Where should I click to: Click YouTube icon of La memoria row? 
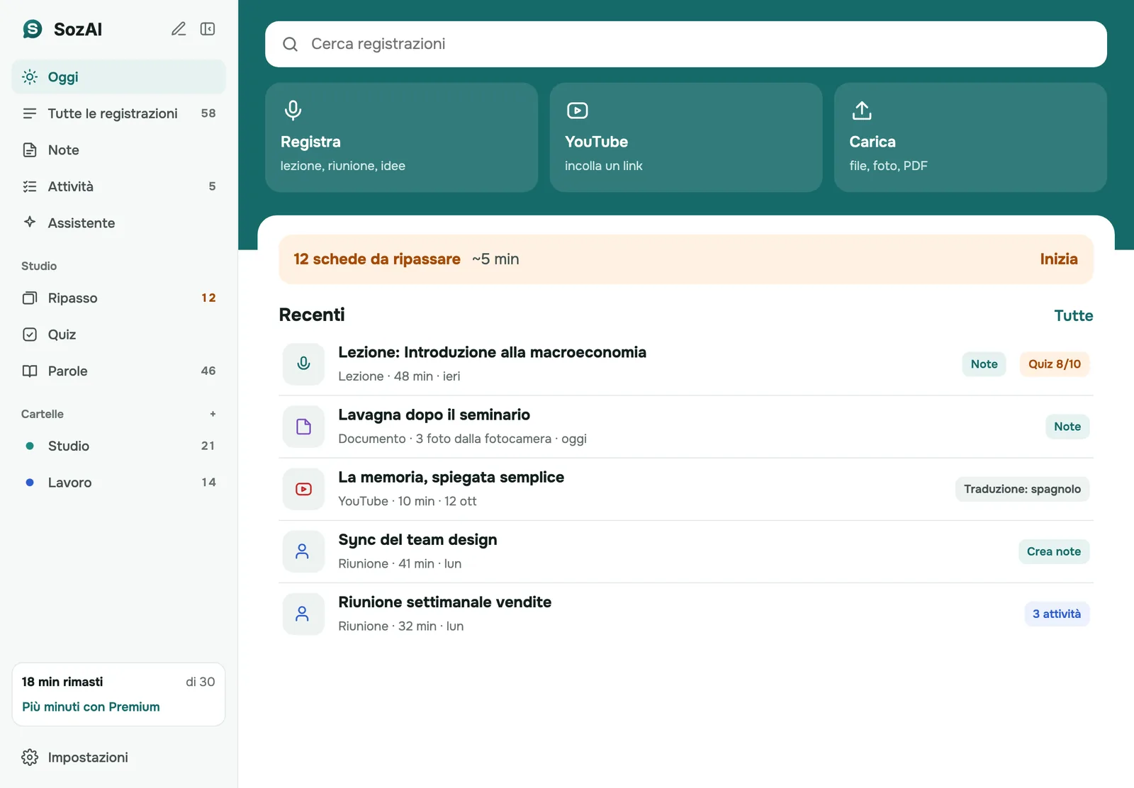click(303, 489)
